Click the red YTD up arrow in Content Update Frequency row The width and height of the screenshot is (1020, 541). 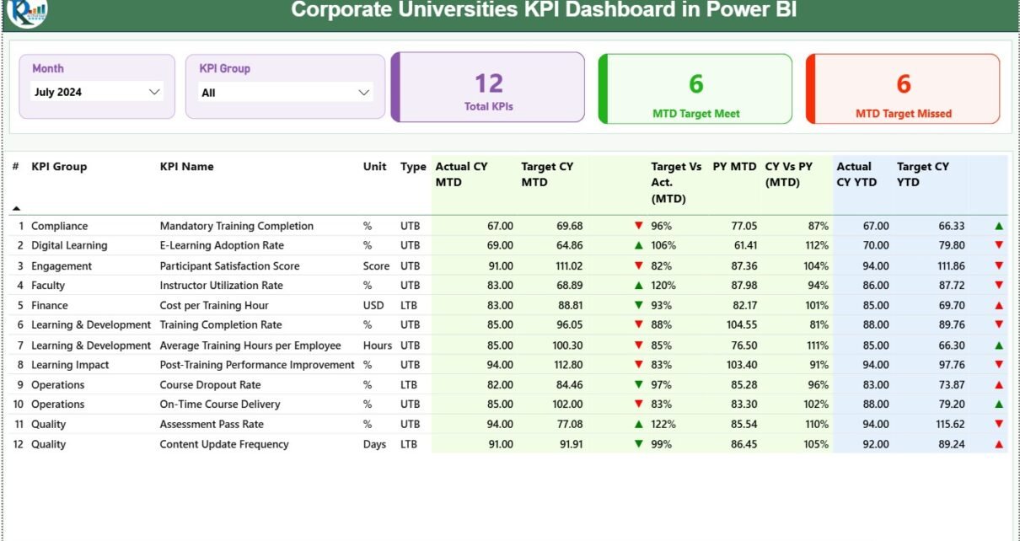999,444
